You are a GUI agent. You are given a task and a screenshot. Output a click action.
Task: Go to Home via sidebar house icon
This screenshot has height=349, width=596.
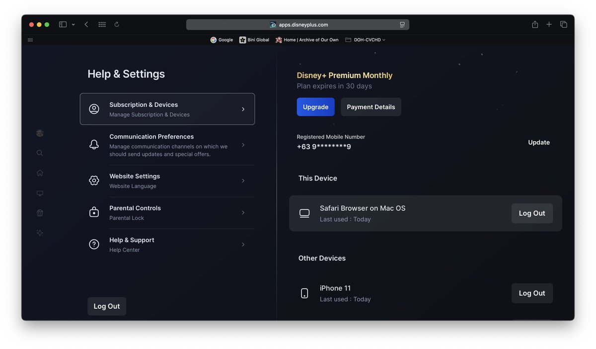tap(40, 173)
